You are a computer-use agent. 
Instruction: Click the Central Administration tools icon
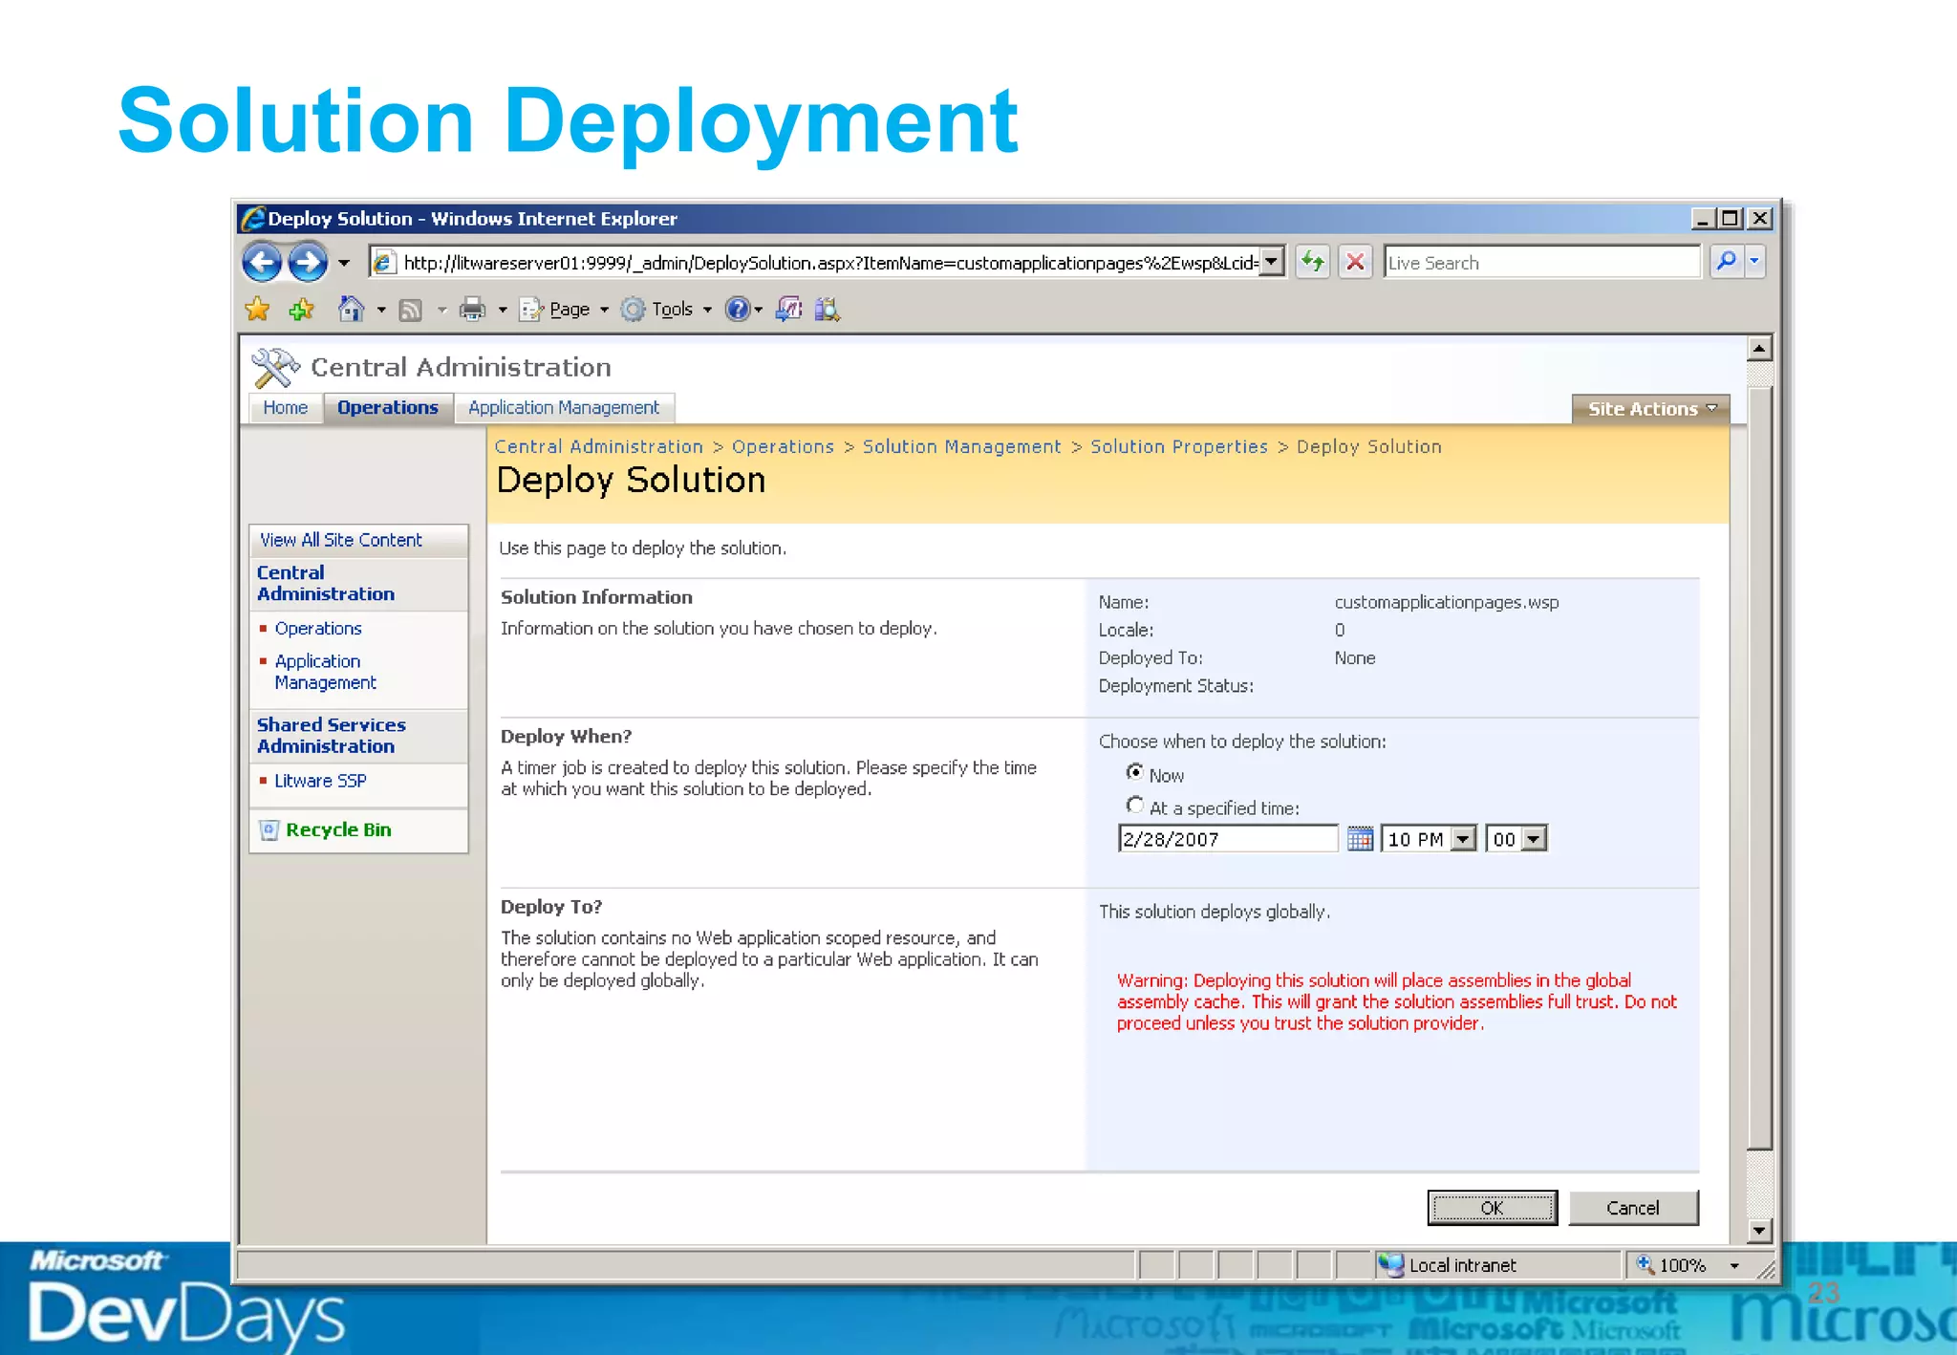tap(275, 368)
